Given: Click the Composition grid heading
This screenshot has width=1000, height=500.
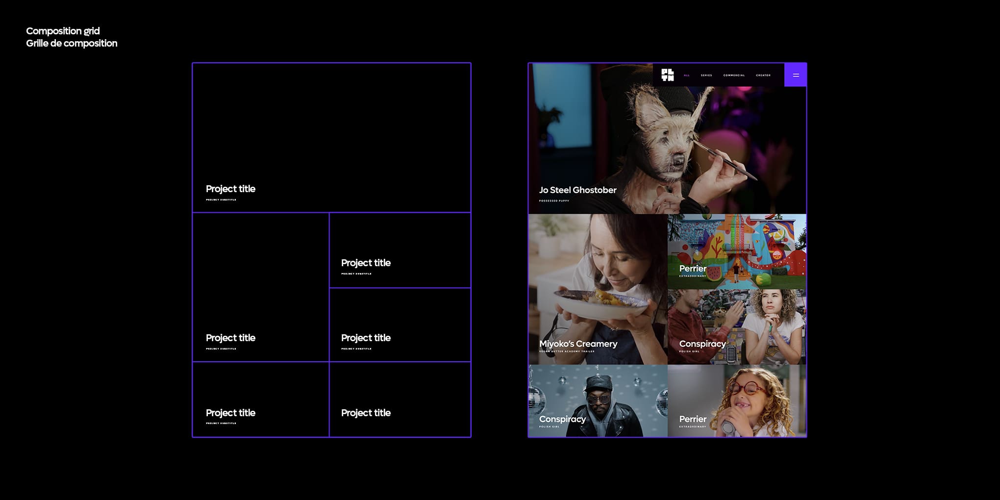Looking at the screenshot, I should (x=63, y=31).
